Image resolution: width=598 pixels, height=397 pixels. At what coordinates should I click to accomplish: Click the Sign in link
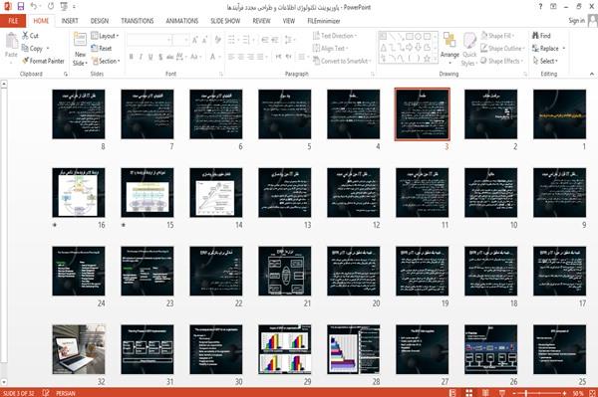576,21
